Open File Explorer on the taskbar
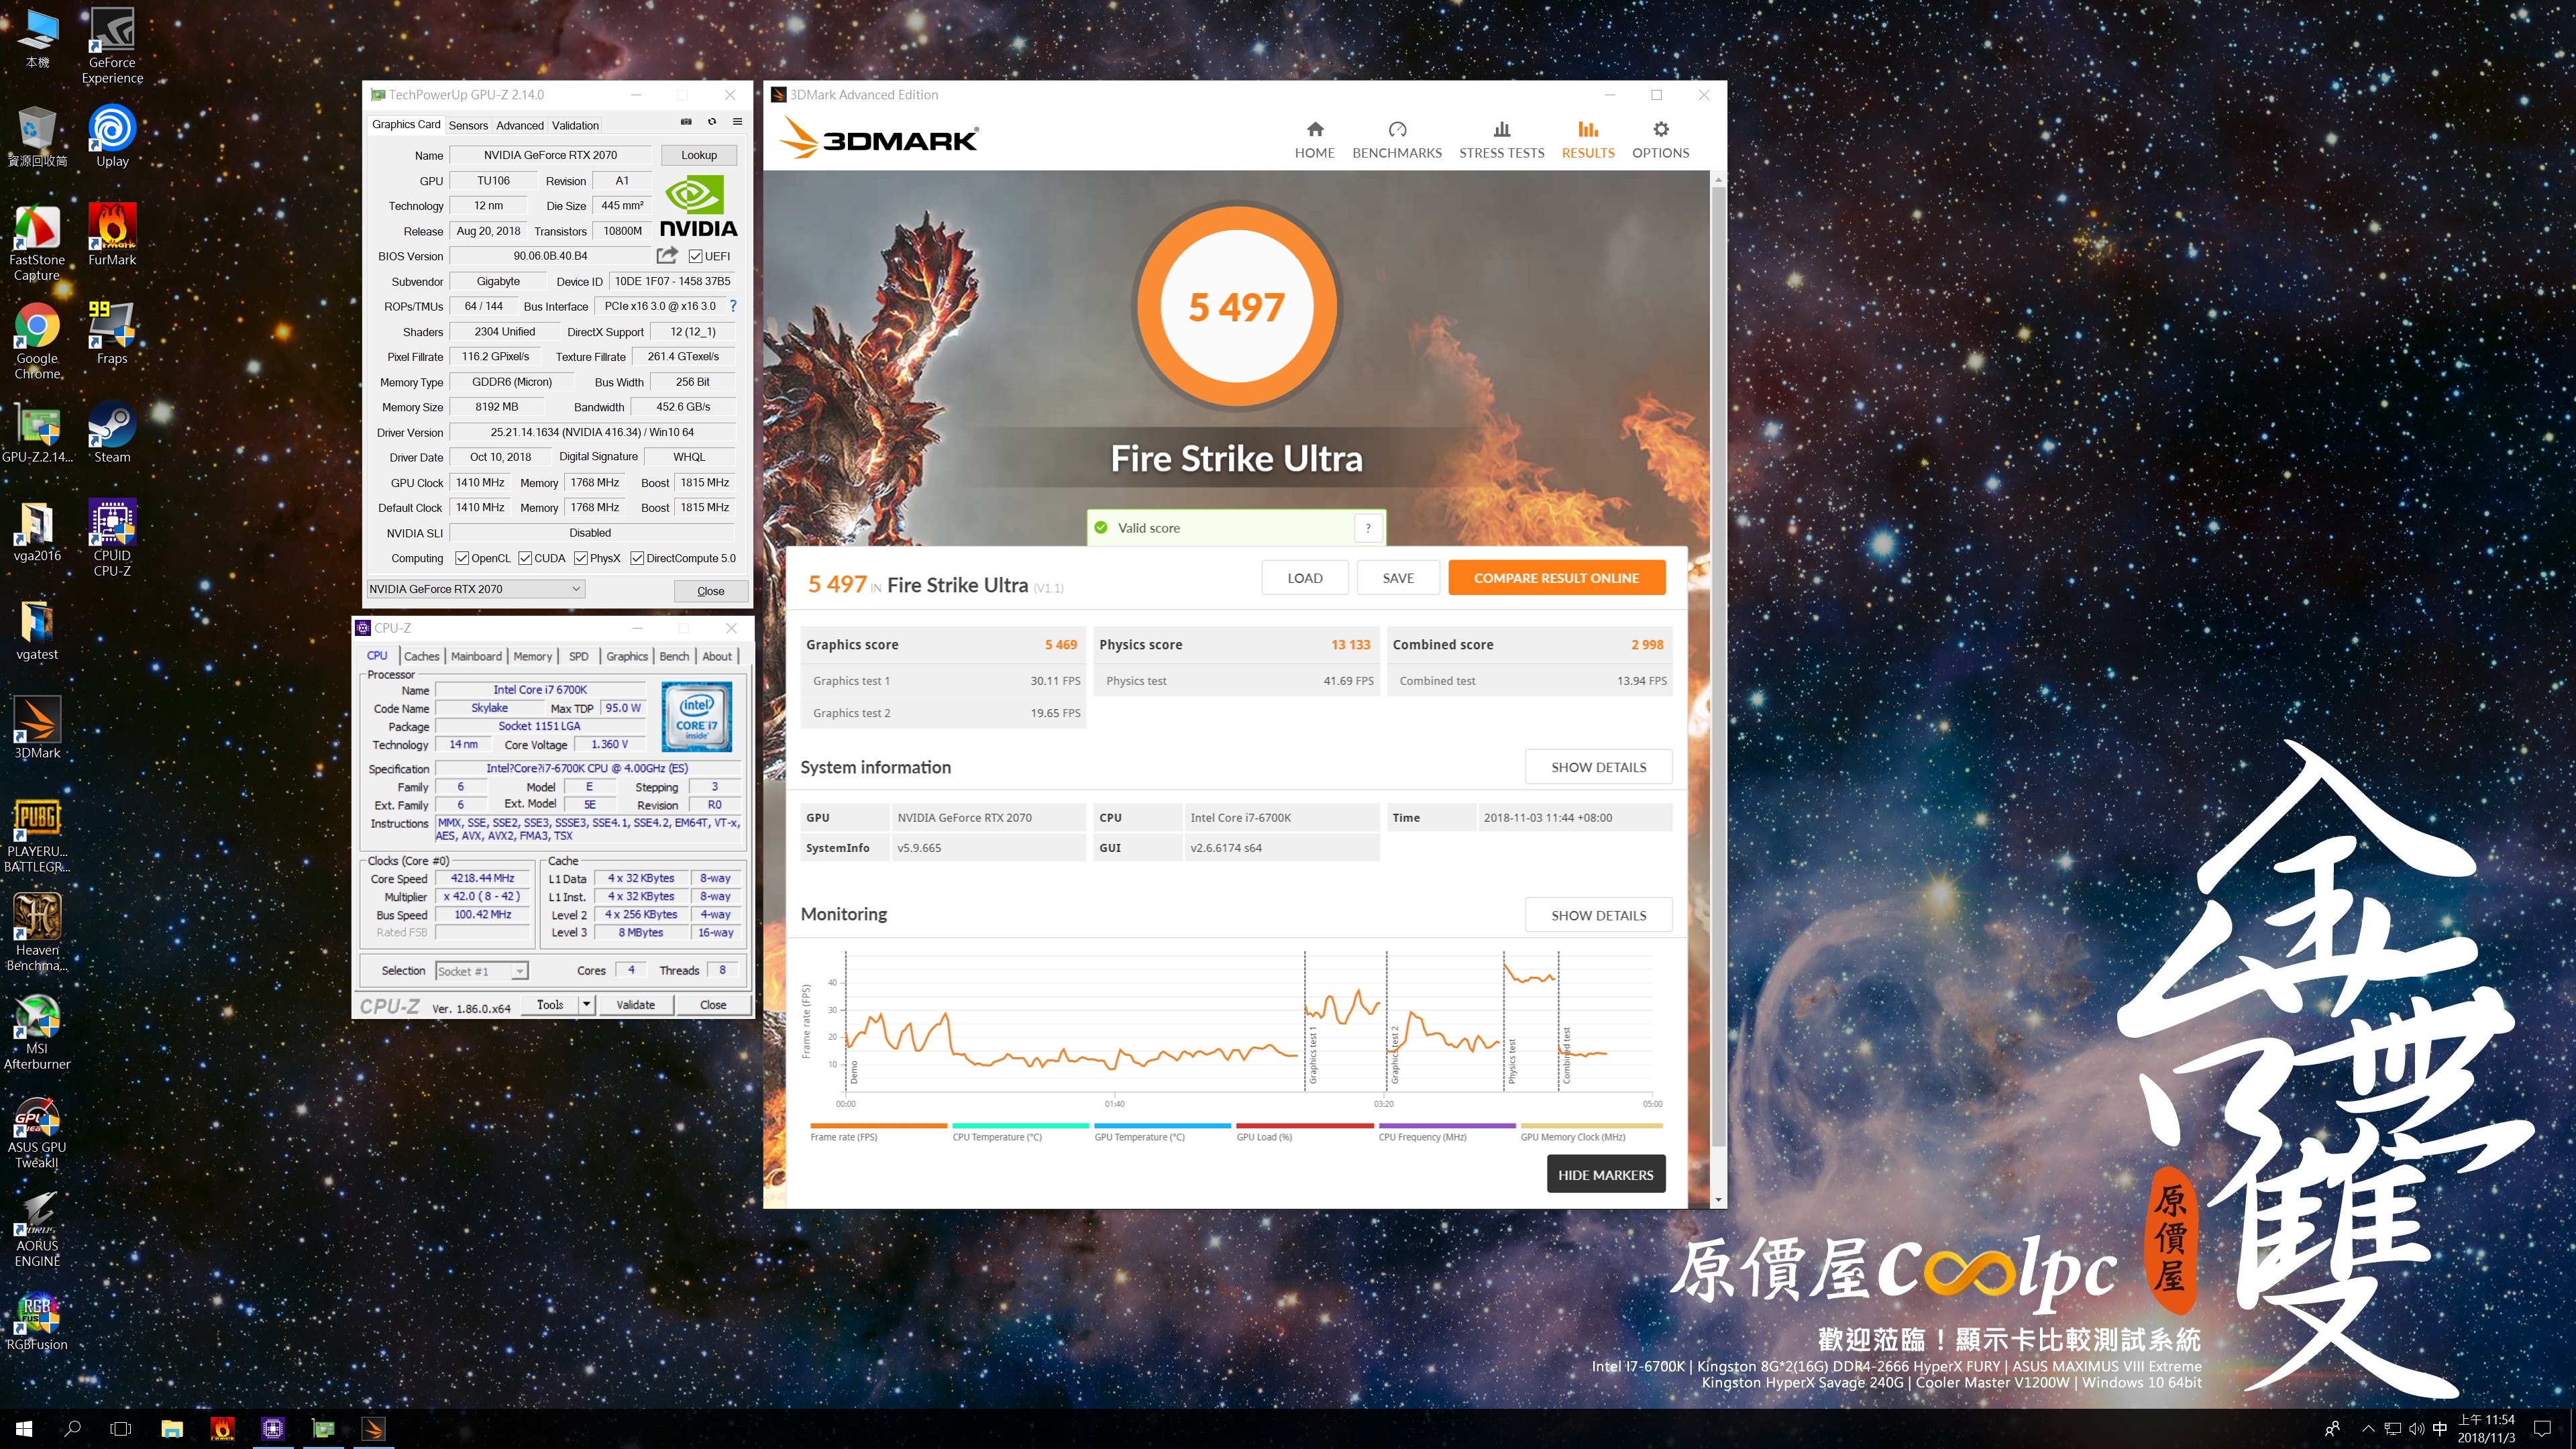The height and width of the screenshot is (1449, 2576). (x=172, y=1429)
